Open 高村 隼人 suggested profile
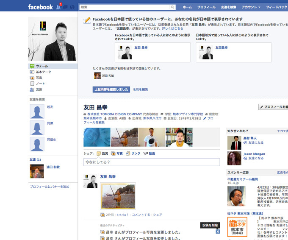Viewport: 288px width, 240px height. pos(250,138)
